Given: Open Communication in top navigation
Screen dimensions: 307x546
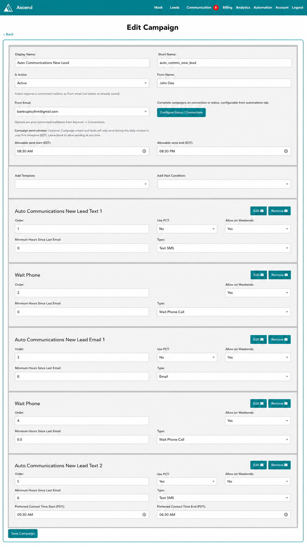Looking at the screenshot, I should click(x=199, y=8).
